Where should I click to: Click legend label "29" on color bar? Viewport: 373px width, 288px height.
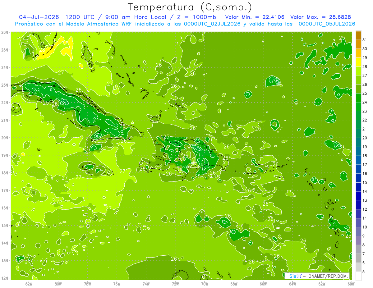(x=365, y=57)
